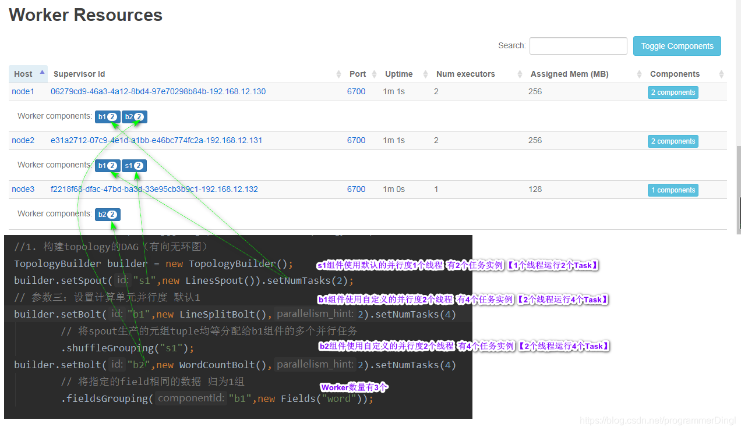The width and height of the screenshot is (741, 431).
Task: Click the Toggle Components button
Action: [677, 46]
